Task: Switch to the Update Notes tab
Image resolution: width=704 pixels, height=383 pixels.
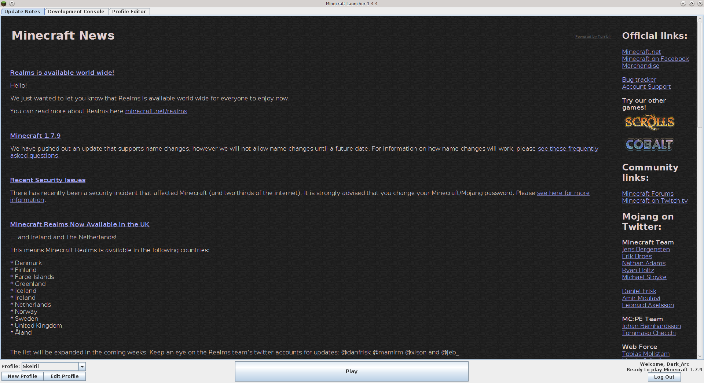Action: pos(22,11)
